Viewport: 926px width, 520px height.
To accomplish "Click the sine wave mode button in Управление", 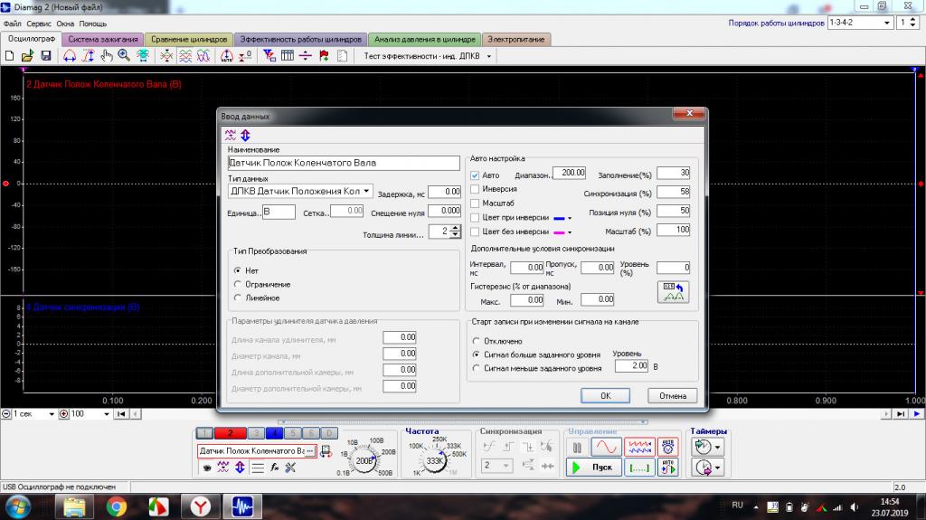I will coord(607,447).
